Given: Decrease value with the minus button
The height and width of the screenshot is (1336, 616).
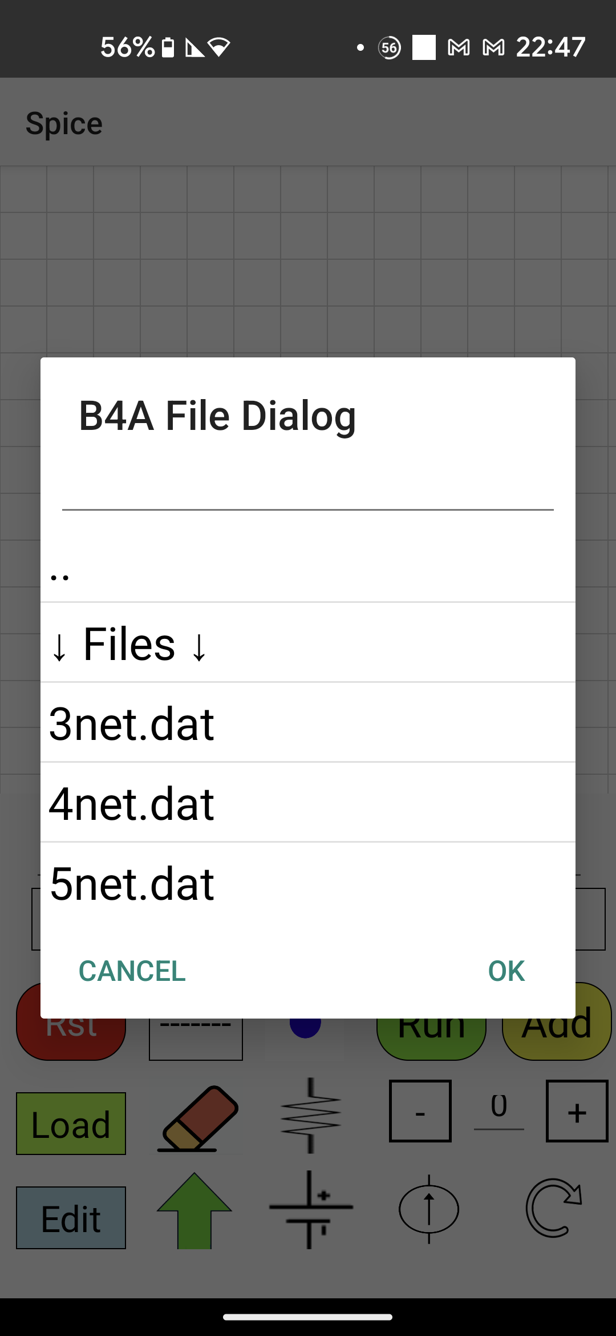Looking at the screenshot, I should (420, 1111).
